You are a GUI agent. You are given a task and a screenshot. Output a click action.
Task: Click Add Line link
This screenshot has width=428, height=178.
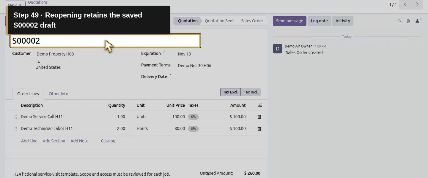tap(29, 141)
